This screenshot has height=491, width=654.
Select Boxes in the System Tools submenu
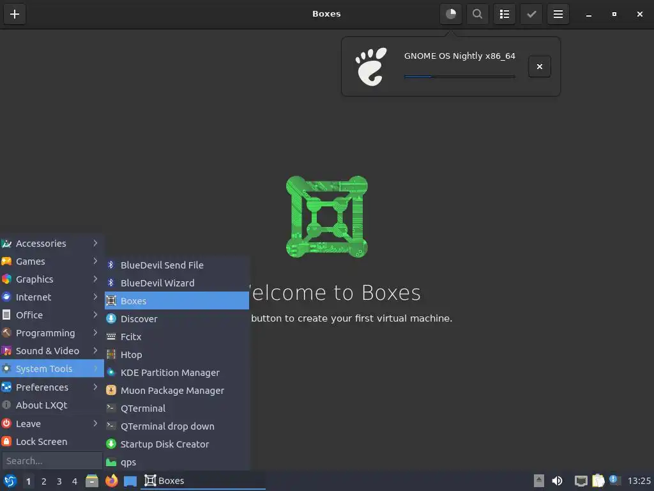tap(177, 300)
